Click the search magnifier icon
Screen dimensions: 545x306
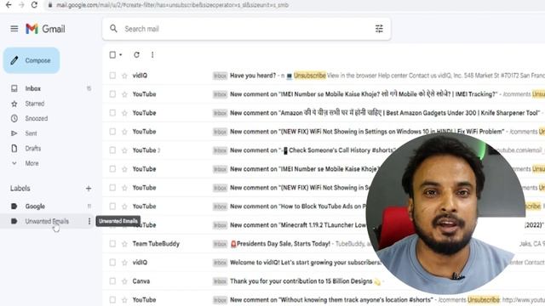[113, 28]
